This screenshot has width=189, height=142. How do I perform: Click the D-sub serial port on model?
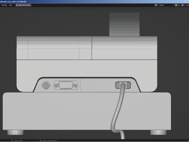click(x=66, y=85)
